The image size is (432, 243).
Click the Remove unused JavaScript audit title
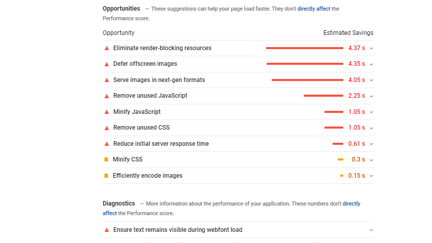(150, 96)
